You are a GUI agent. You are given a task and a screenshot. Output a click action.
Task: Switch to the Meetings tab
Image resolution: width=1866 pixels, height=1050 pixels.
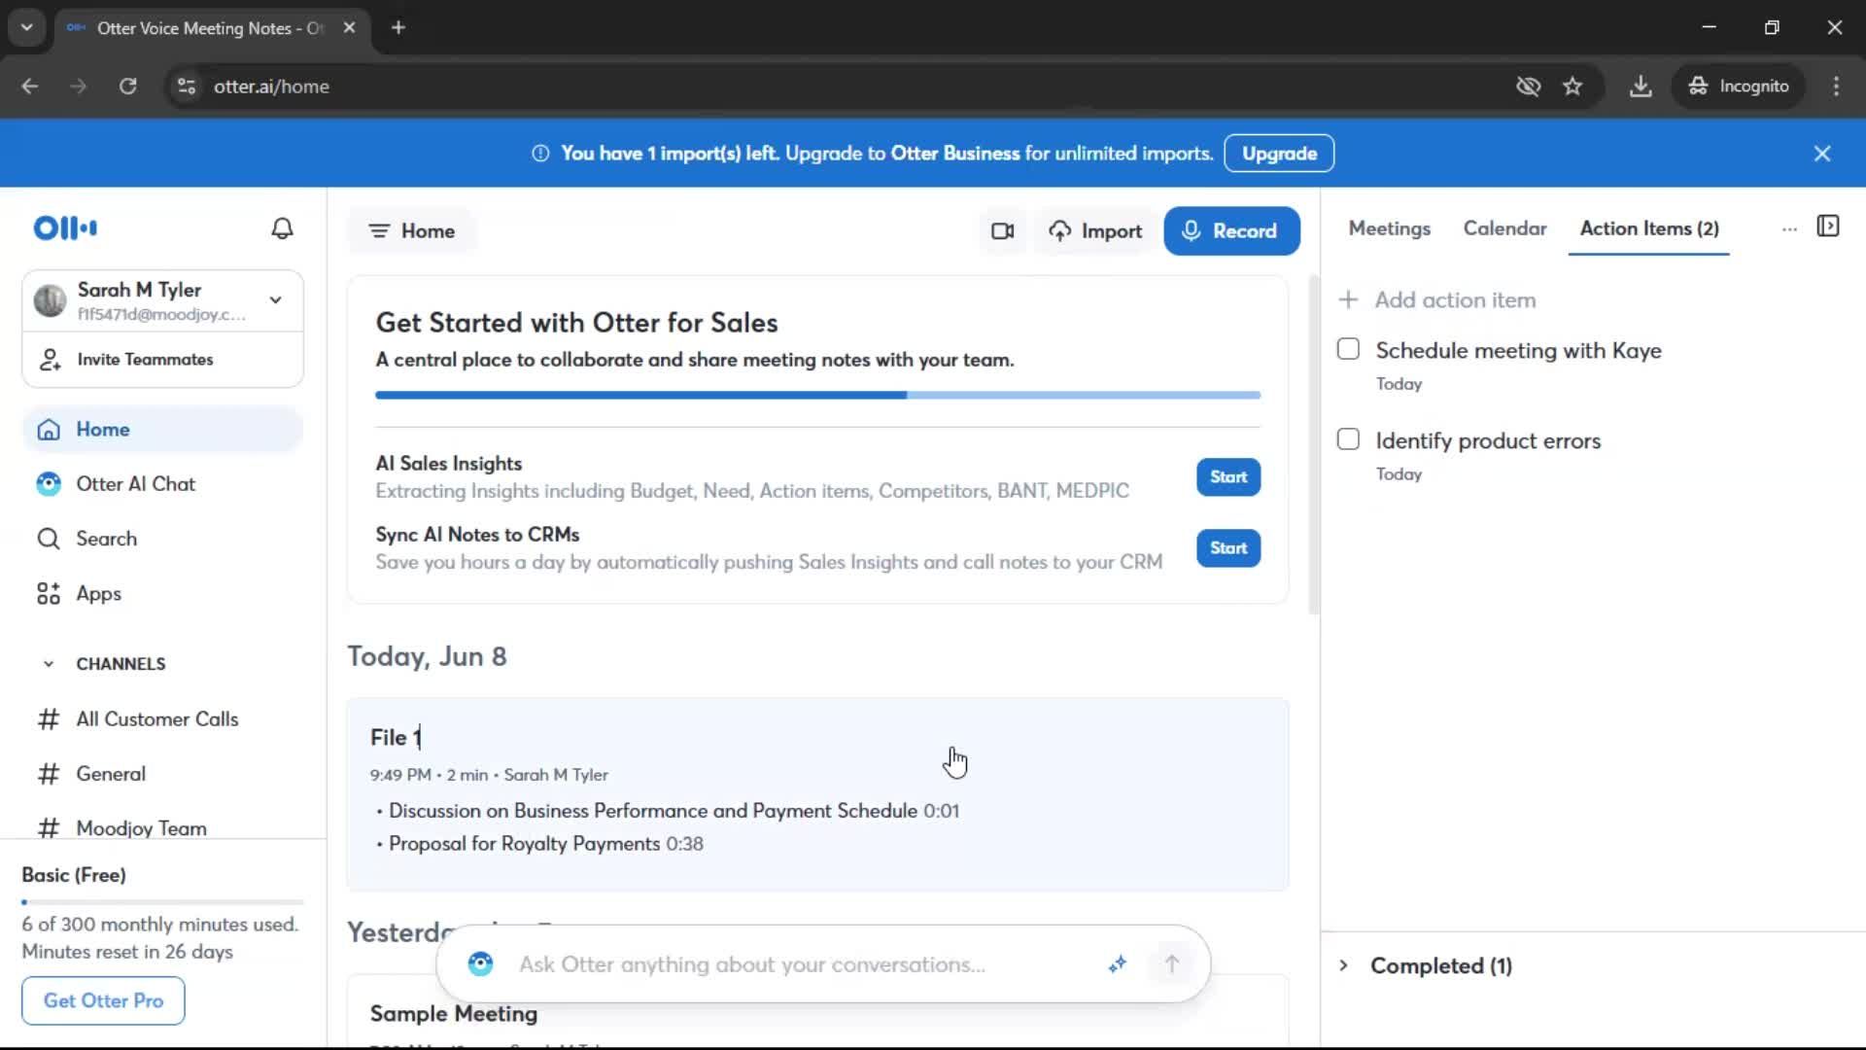[1389, 228]
